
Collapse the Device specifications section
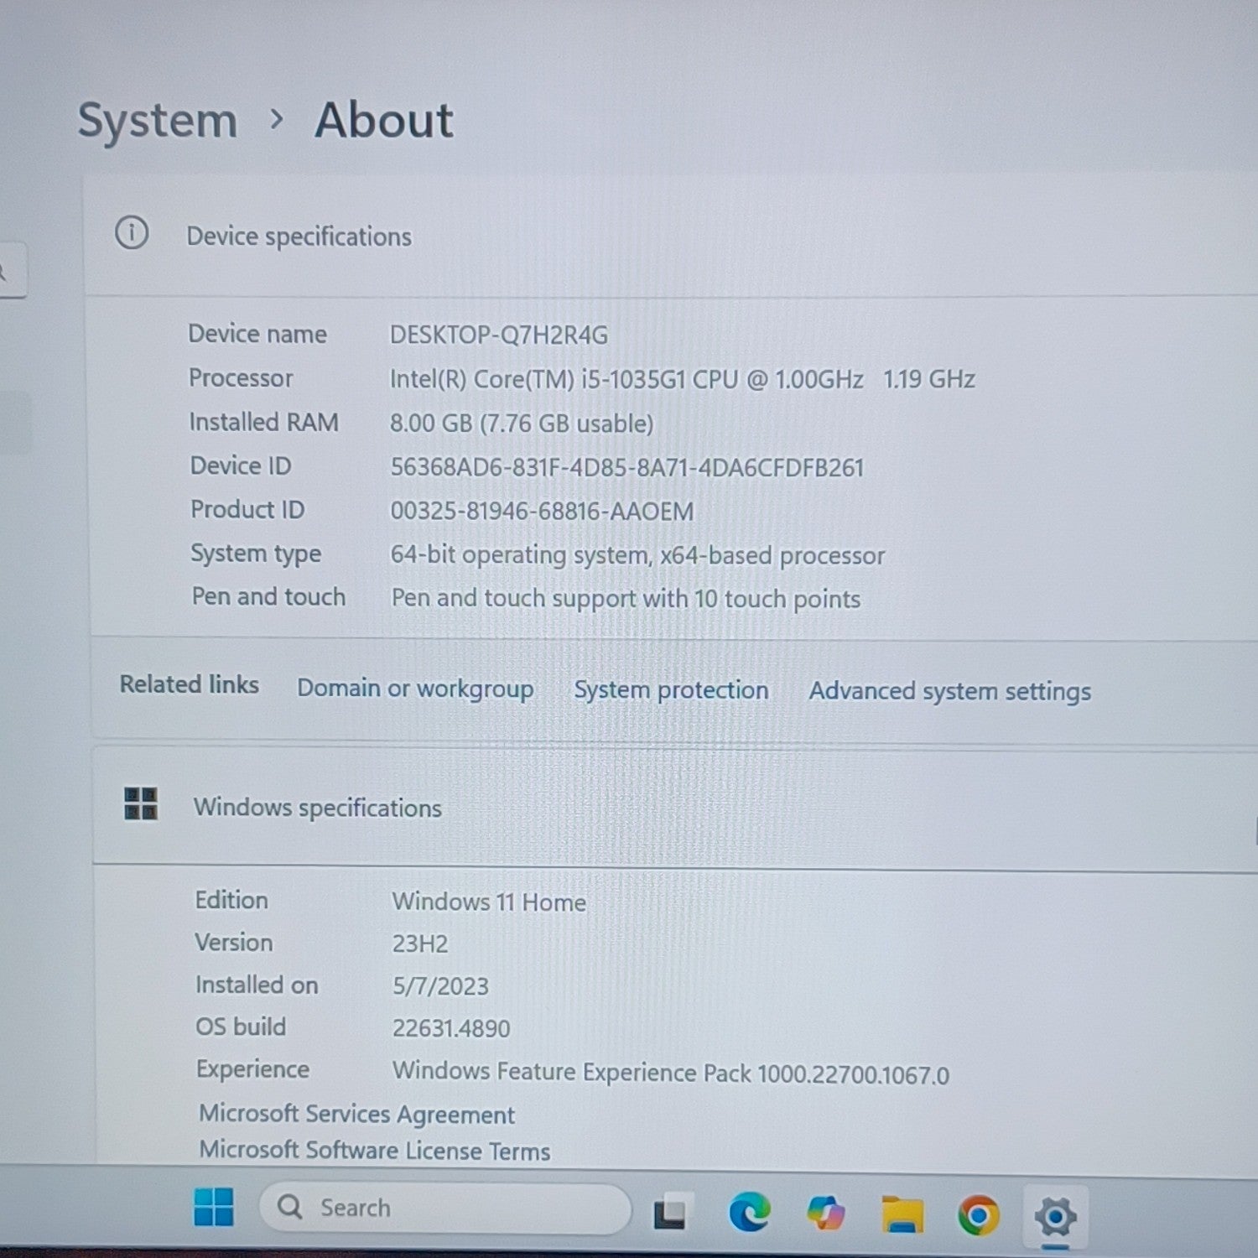671,236
